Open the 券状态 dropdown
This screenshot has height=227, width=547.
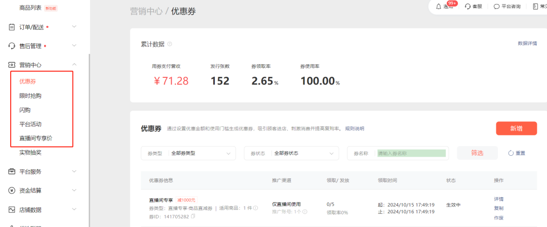tap(291, 153)
